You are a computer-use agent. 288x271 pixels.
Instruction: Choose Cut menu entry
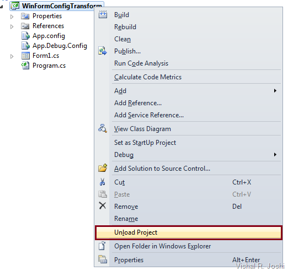click(x=189, y=182)
